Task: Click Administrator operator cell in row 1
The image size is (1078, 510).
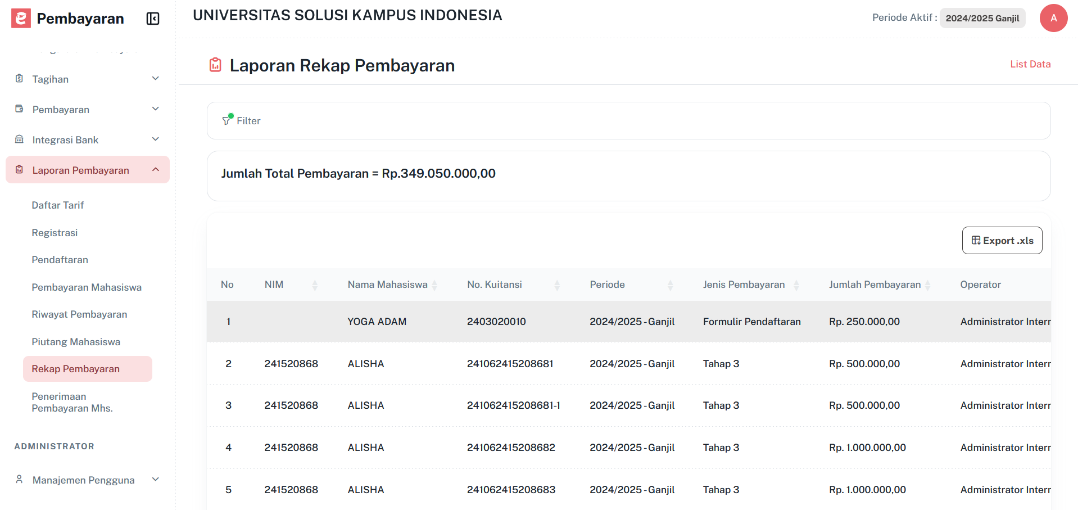Action: 1005,322
